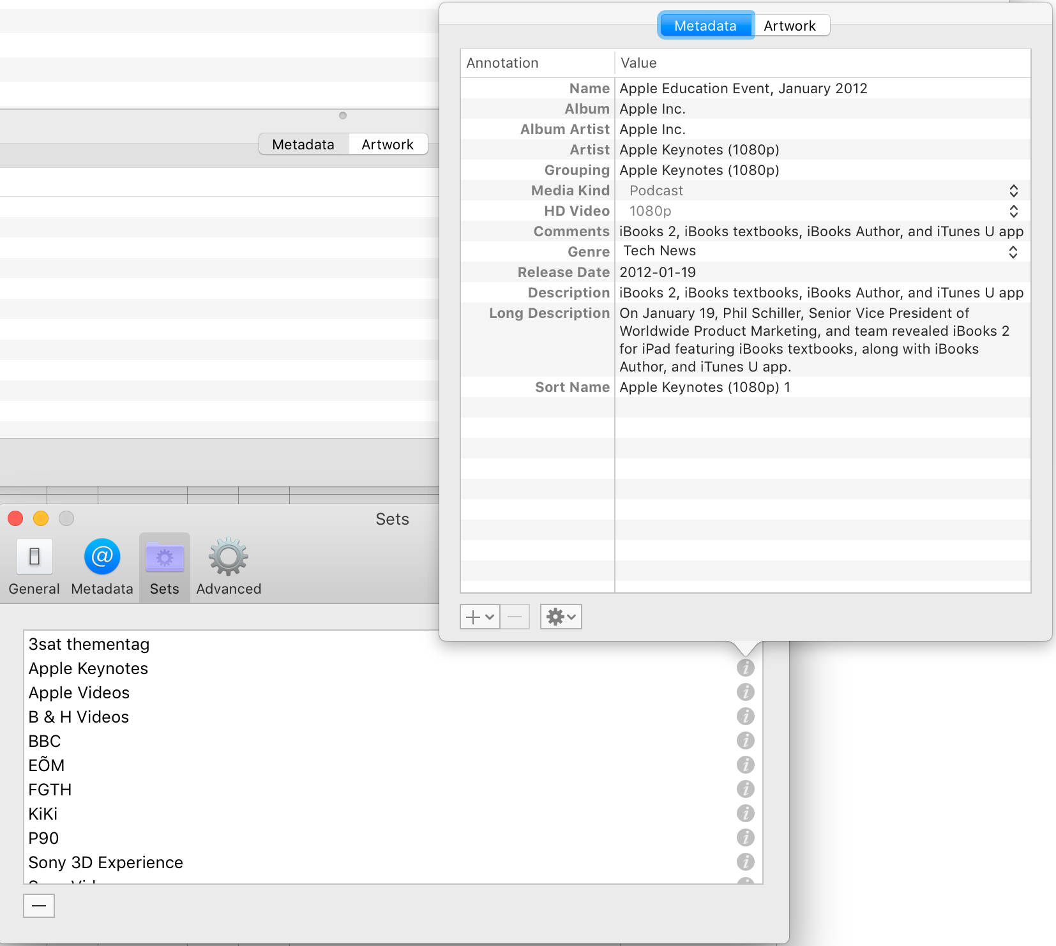Show info for Sony 3D Experience set
Image resolution: width=1056 pixels, height=946 pixels.
point(745,862)
